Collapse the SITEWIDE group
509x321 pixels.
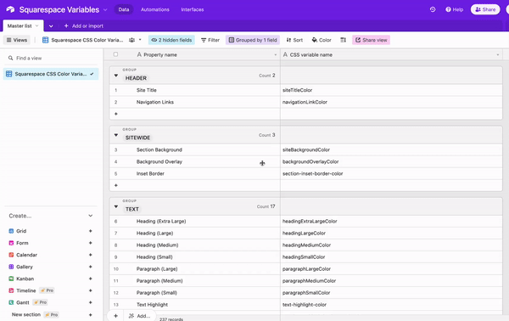116,135
